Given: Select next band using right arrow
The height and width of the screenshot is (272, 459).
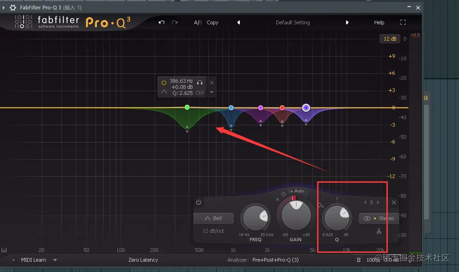Looking at the screenshot, I should click(x=378, y=202).
